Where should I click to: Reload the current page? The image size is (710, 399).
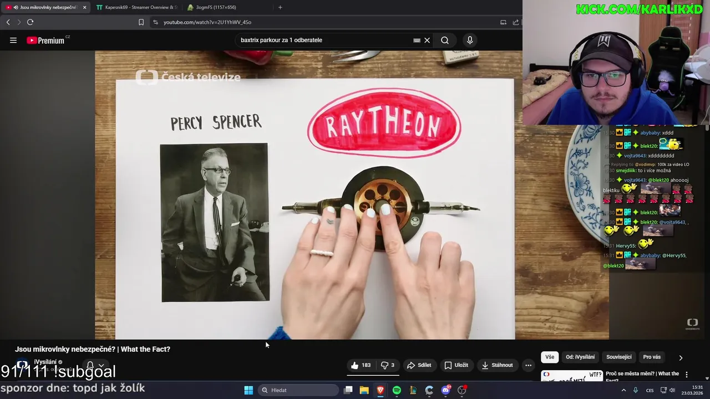click(x=30, y=22)
